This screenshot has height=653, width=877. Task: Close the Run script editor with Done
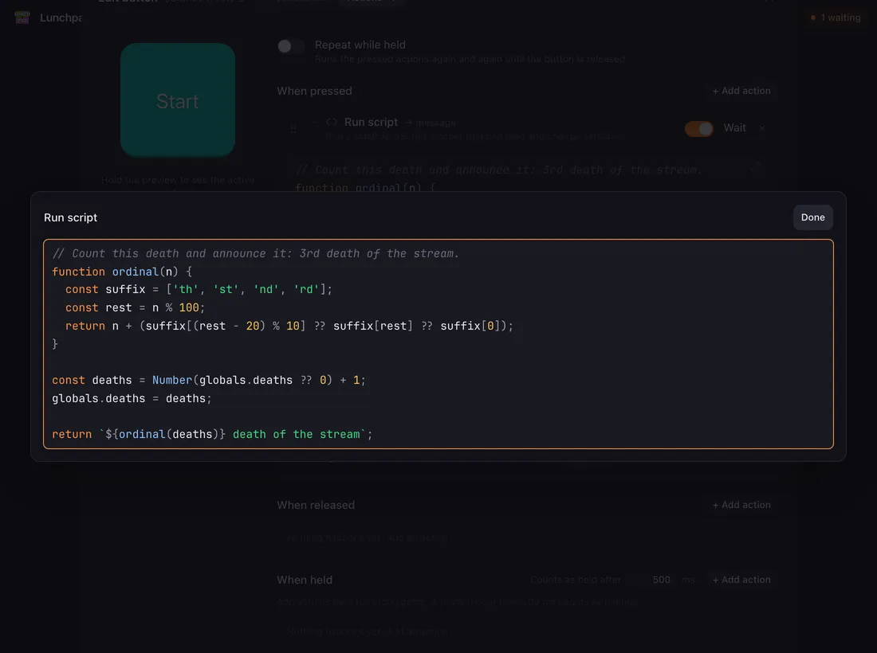point(812,217)
